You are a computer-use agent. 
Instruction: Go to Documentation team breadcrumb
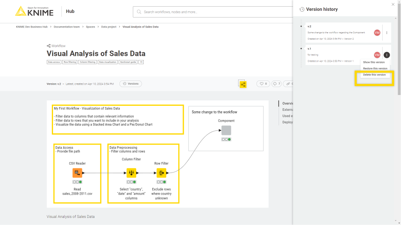[66, 27]
